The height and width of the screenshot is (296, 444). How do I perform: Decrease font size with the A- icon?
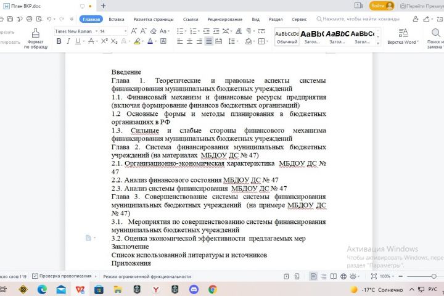tap(144, 31)
